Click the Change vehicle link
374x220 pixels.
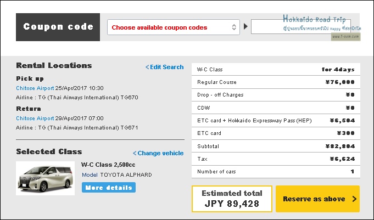click(158, 153)
